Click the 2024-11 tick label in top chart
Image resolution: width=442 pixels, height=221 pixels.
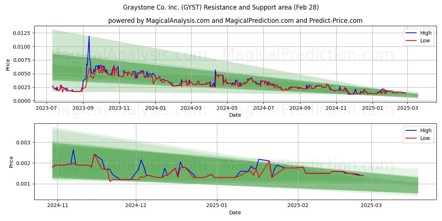click(x=336, y=108)
